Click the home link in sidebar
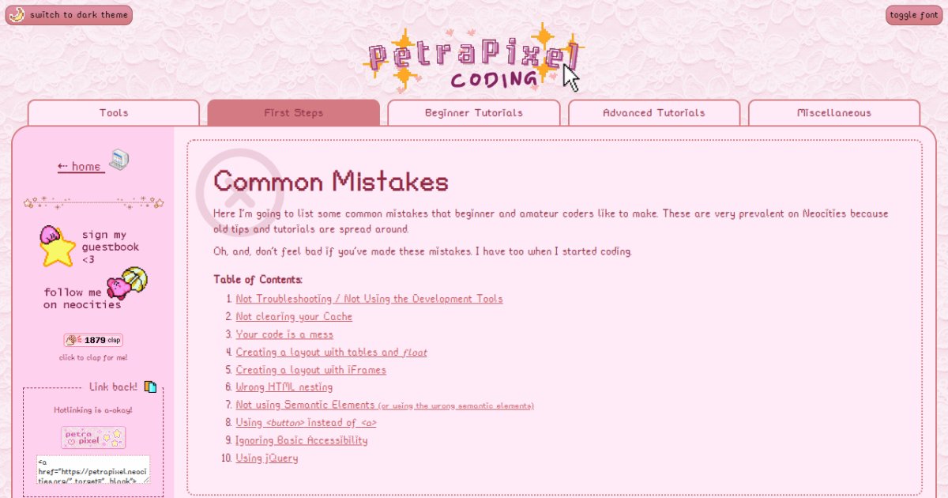 (81, 166)
